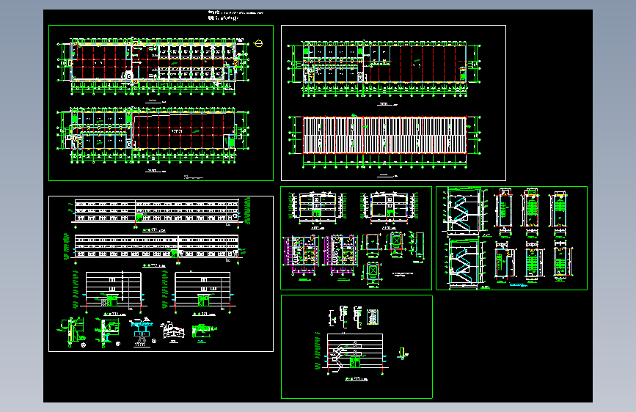Select the green-framed sheet containing only one elevation
Viewport: 636px width, 412px height.
click(357, 347)
